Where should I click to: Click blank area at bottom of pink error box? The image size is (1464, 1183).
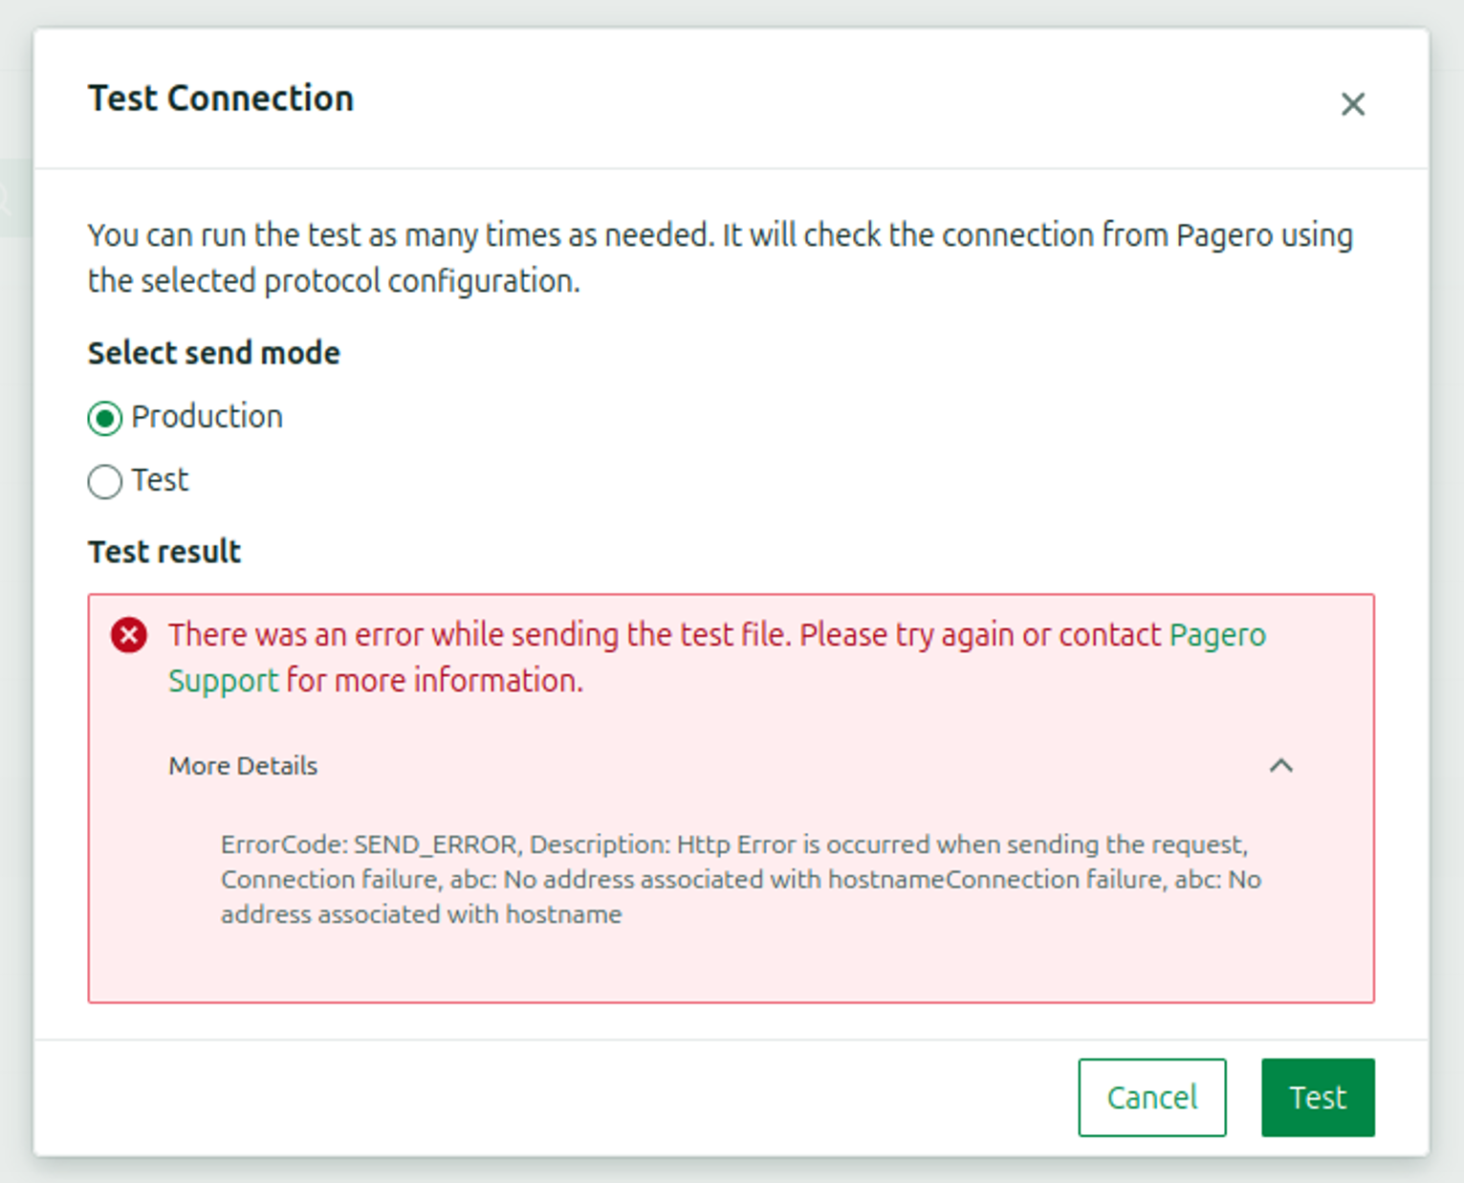[727, 968]
